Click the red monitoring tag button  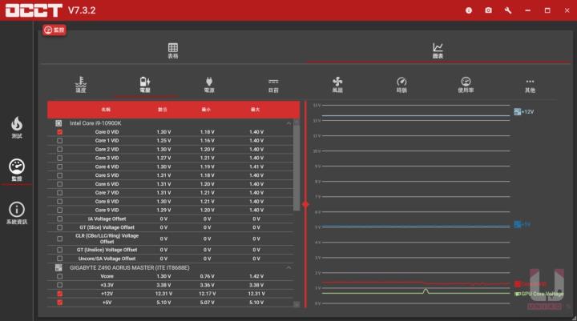(54, 30)
